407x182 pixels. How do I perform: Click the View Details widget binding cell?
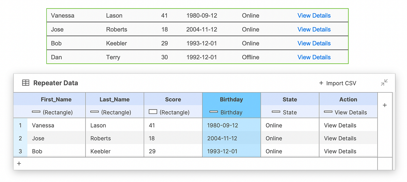pyautogui.click(x=348, y=112)
